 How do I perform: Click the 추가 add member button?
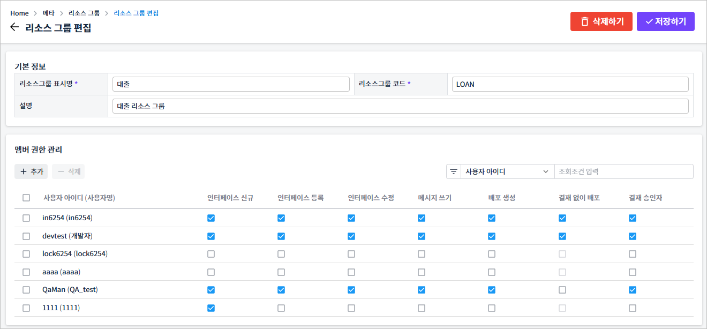31,171
